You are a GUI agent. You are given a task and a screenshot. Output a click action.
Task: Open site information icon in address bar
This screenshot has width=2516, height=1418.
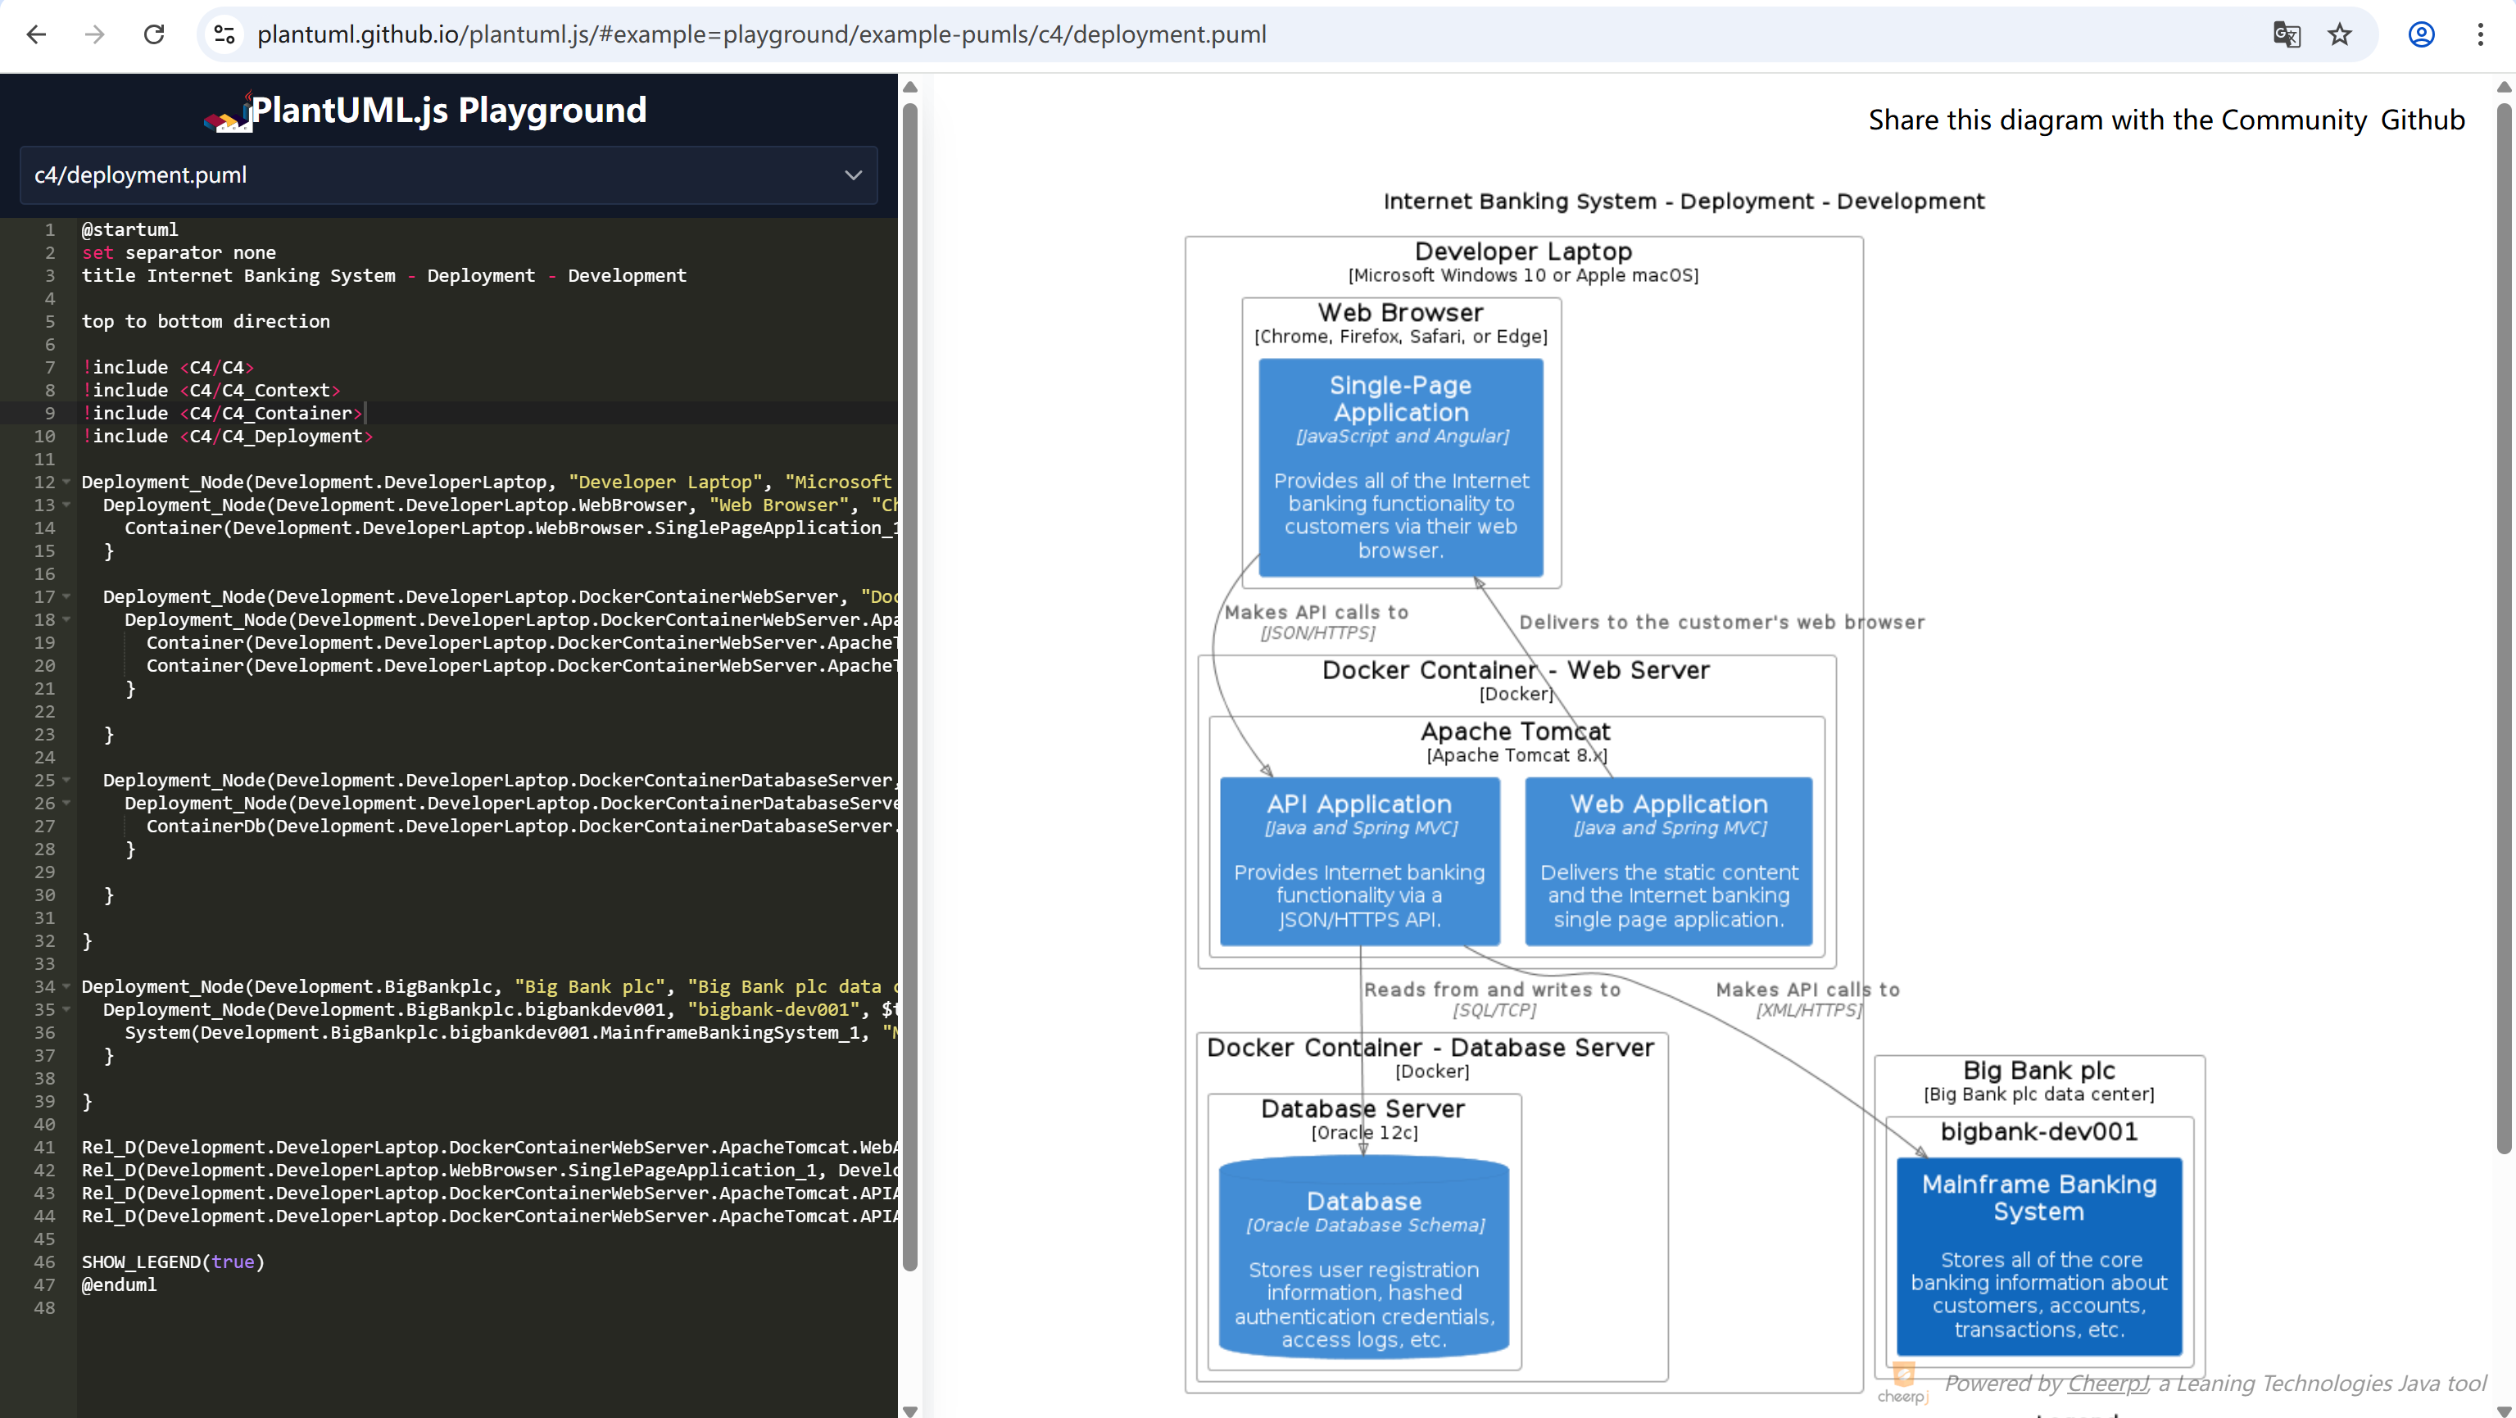point(224,35)
